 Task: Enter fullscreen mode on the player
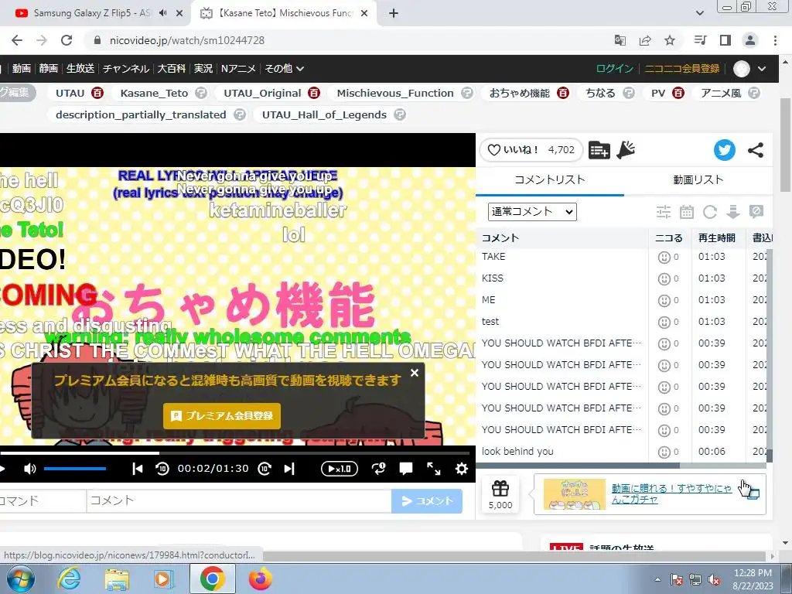coord(433,469)
